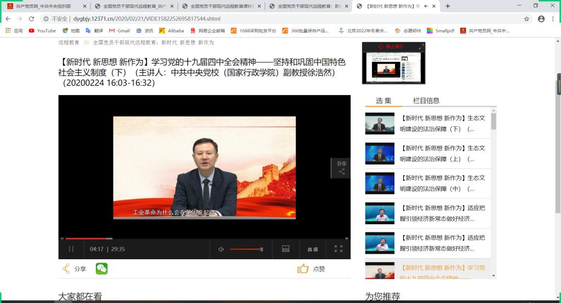Toggle 高清 video quality option
Image resolution: width=561 pixels, height=303 pixels.
[312, 249]
